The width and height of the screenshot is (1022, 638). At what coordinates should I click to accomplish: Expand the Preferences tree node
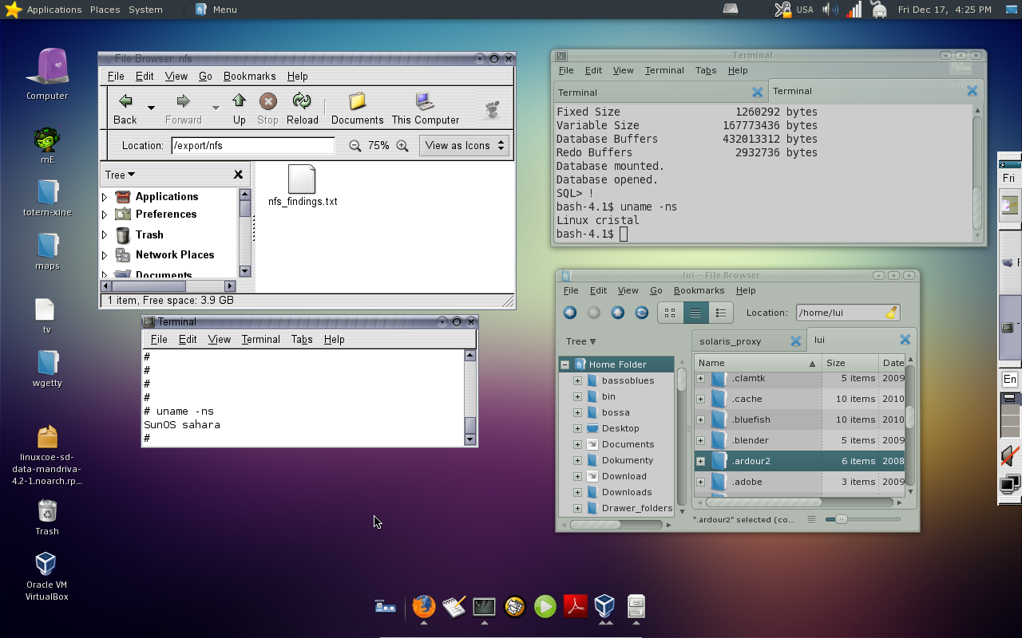(x=105, y=215)
